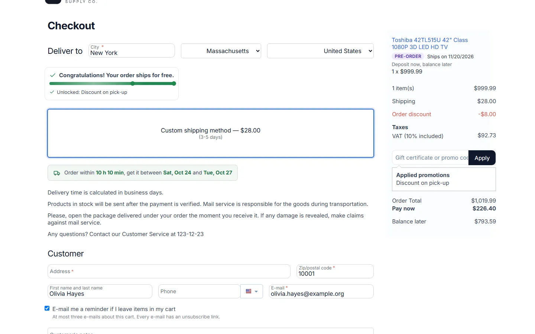
Task: Click the delivery truck icon
Action: click(x=57, y=173)
